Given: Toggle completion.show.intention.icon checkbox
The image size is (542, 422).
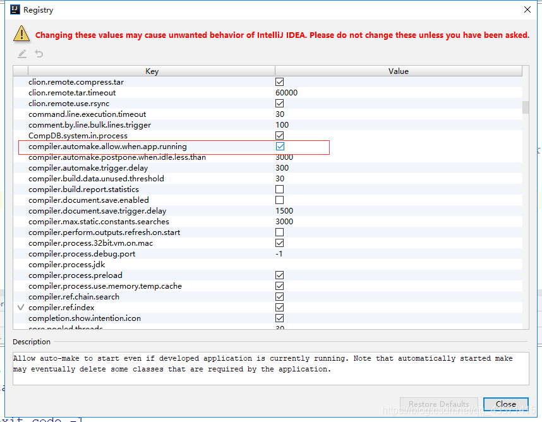Looking at the screenshot, I should pyautogui.click(x=279, y=318).
